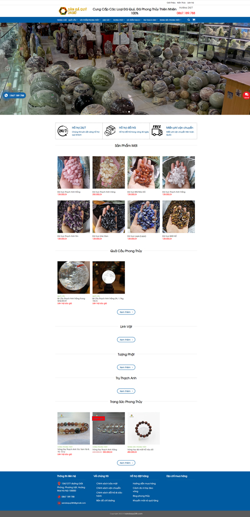250x517 pixels.
Task: Open the Giới Thiệu top link
Action: 171,2
